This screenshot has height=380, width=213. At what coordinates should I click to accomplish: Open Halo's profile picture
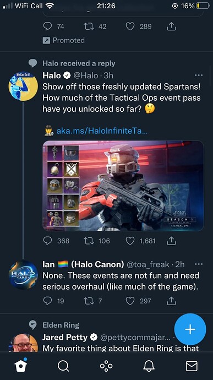pyautogui.click(x=23, y=86)
